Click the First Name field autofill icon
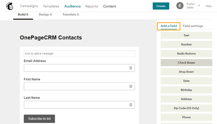The image size is (217, 124). click(x=131, y=86)
